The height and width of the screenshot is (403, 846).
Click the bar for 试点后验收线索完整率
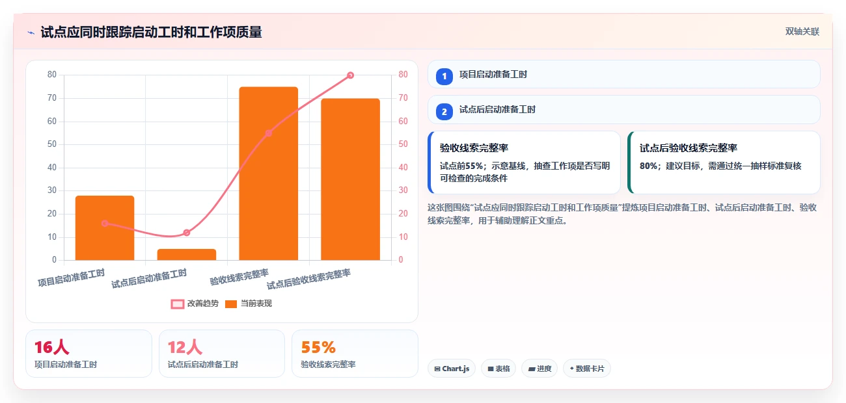point(350,179)
